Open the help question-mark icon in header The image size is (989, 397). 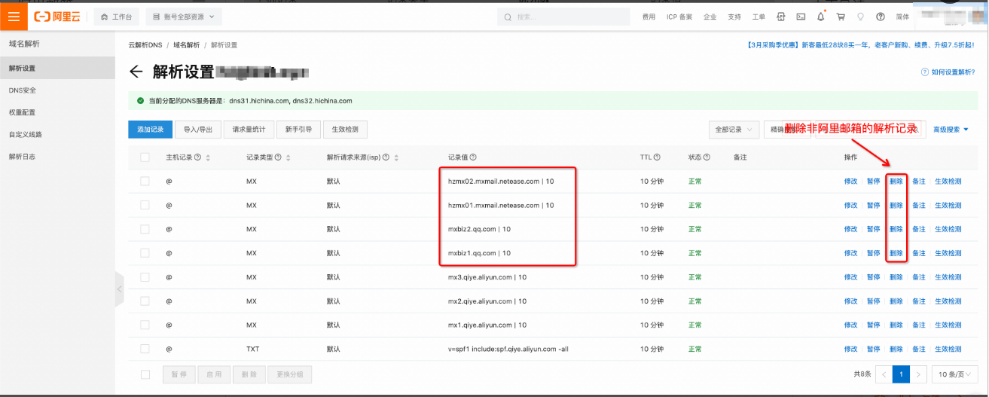880,17
